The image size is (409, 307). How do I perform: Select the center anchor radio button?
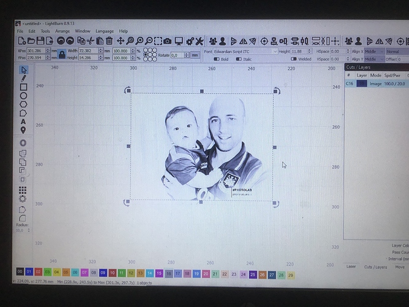[150, 55]
